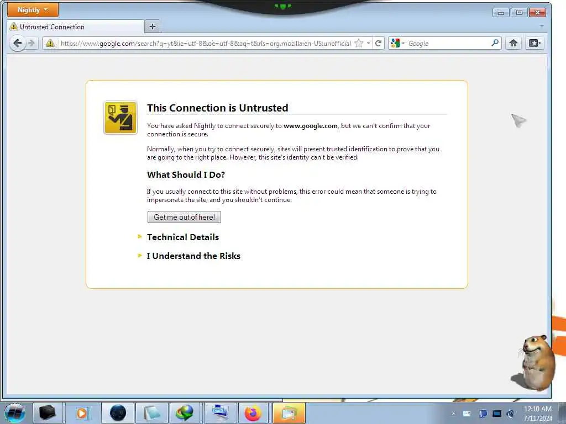Open the computer keyboard taskbar icon

tap(220, 413)
